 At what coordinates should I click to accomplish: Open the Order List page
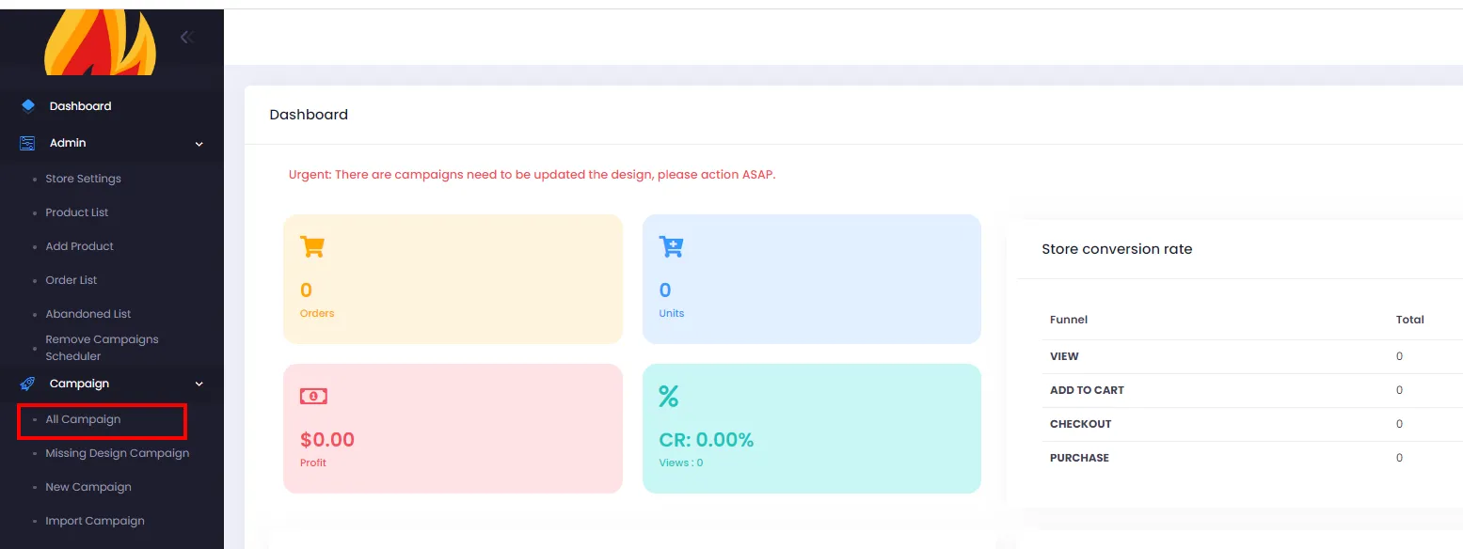click(x=72, y=280)
